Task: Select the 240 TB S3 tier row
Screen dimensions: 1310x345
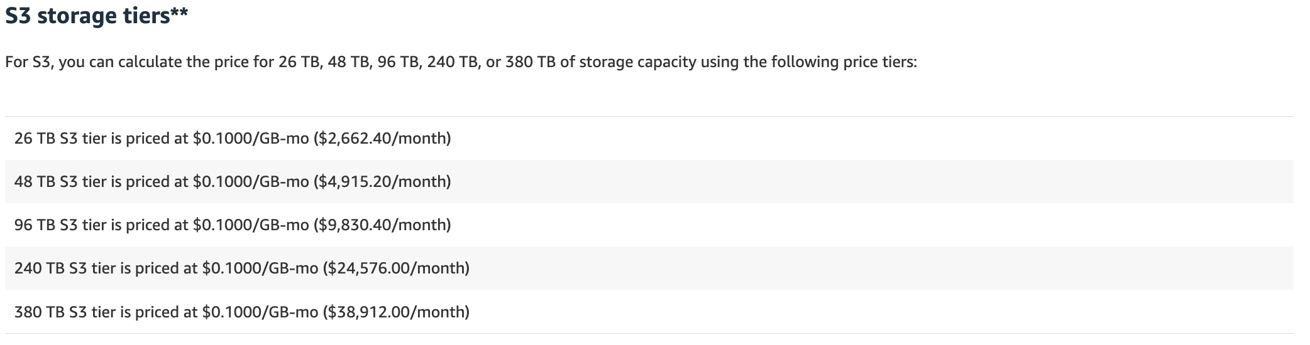Action: (x=649, y=268)
